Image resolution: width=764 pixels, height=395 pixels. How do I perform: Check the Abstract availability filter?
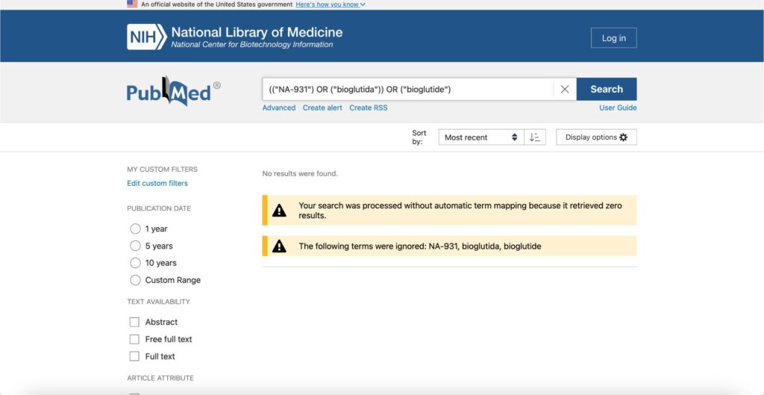(x=134, y=323)
